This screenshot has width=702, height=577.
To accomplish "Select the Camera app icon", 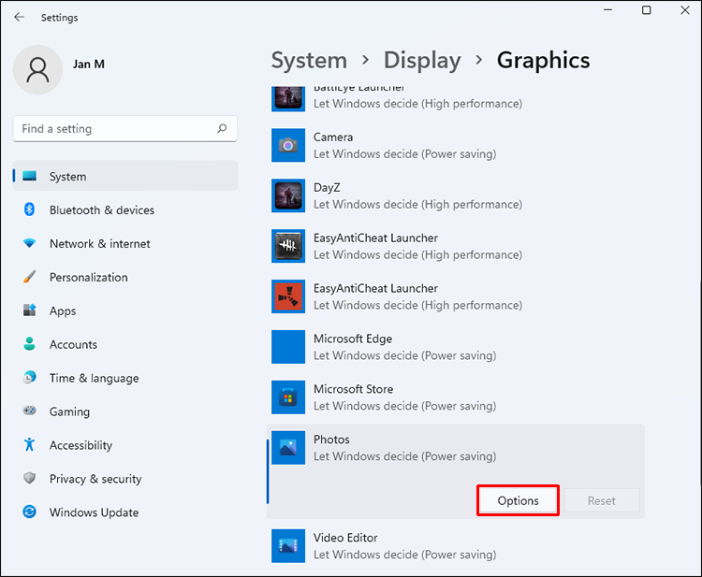I will (288, 145).
